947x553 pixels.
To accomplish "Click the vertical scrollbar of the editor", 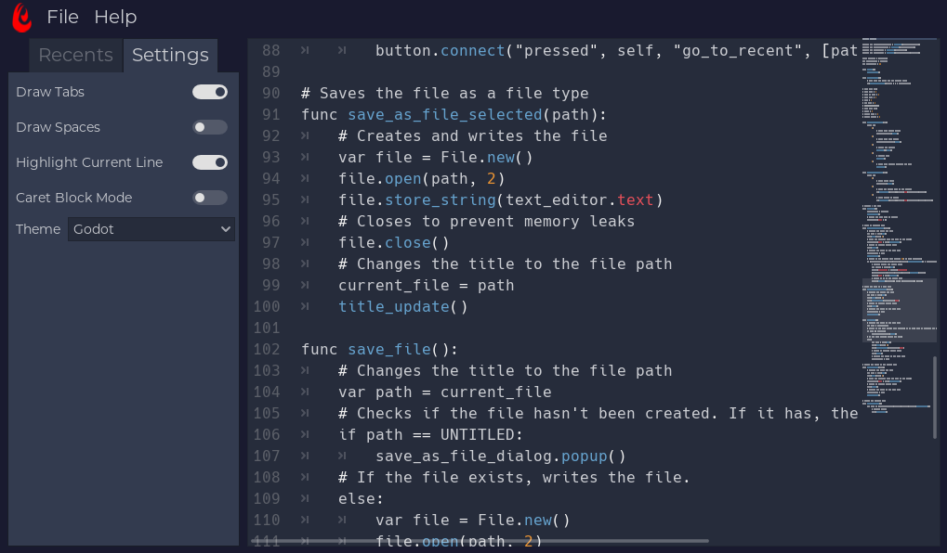I will [935, 397].
